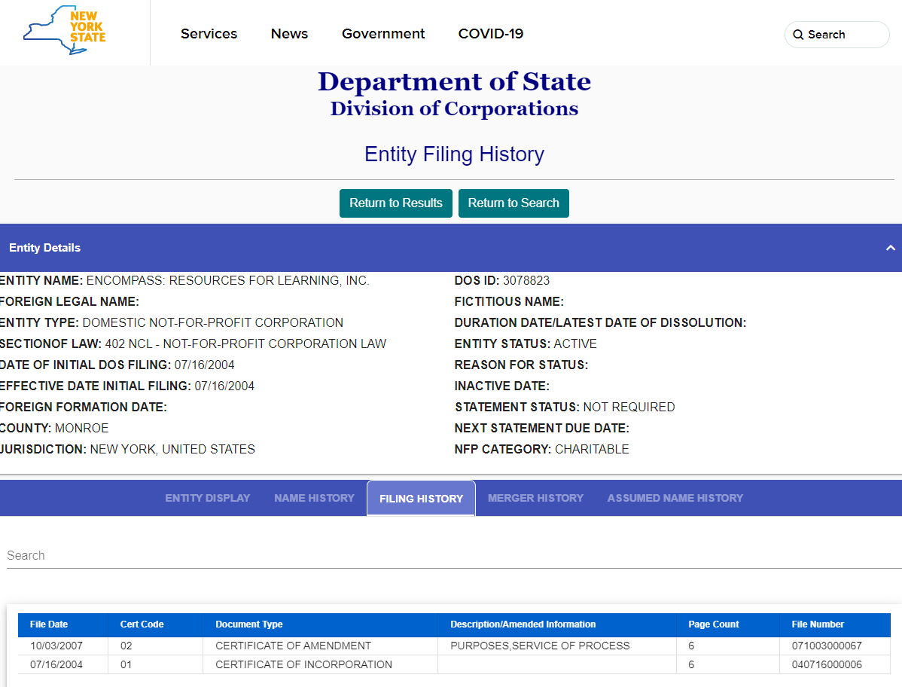Select the Filing History tab
This screenshot has width=902, height=687.
[421, 498]
